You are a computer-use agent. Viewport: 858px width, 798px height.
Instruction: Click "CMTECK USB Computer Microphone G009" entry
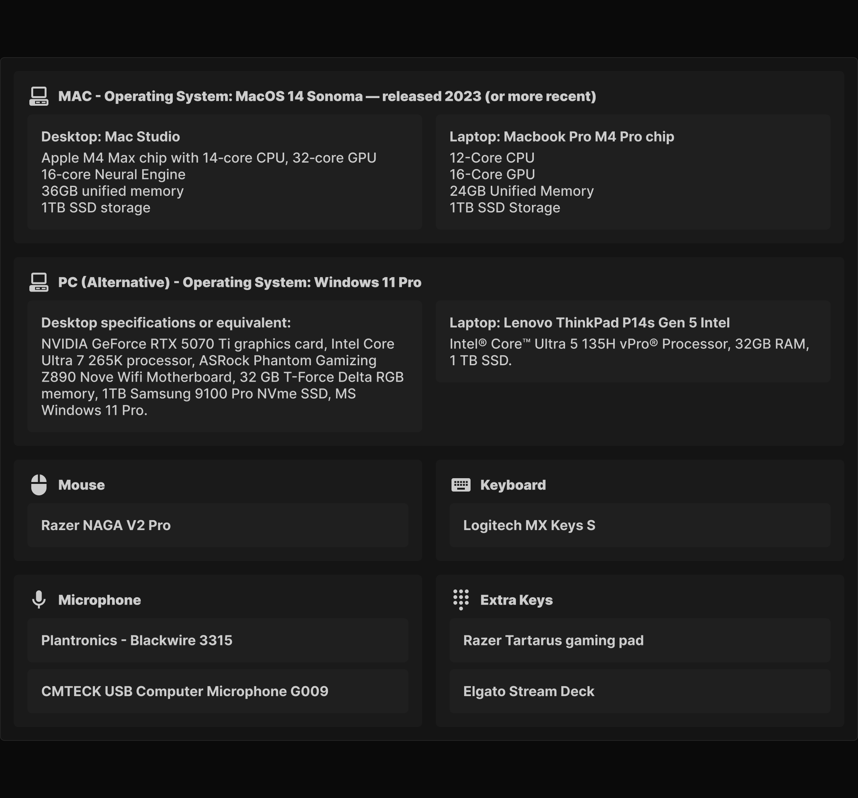[218, 692]
